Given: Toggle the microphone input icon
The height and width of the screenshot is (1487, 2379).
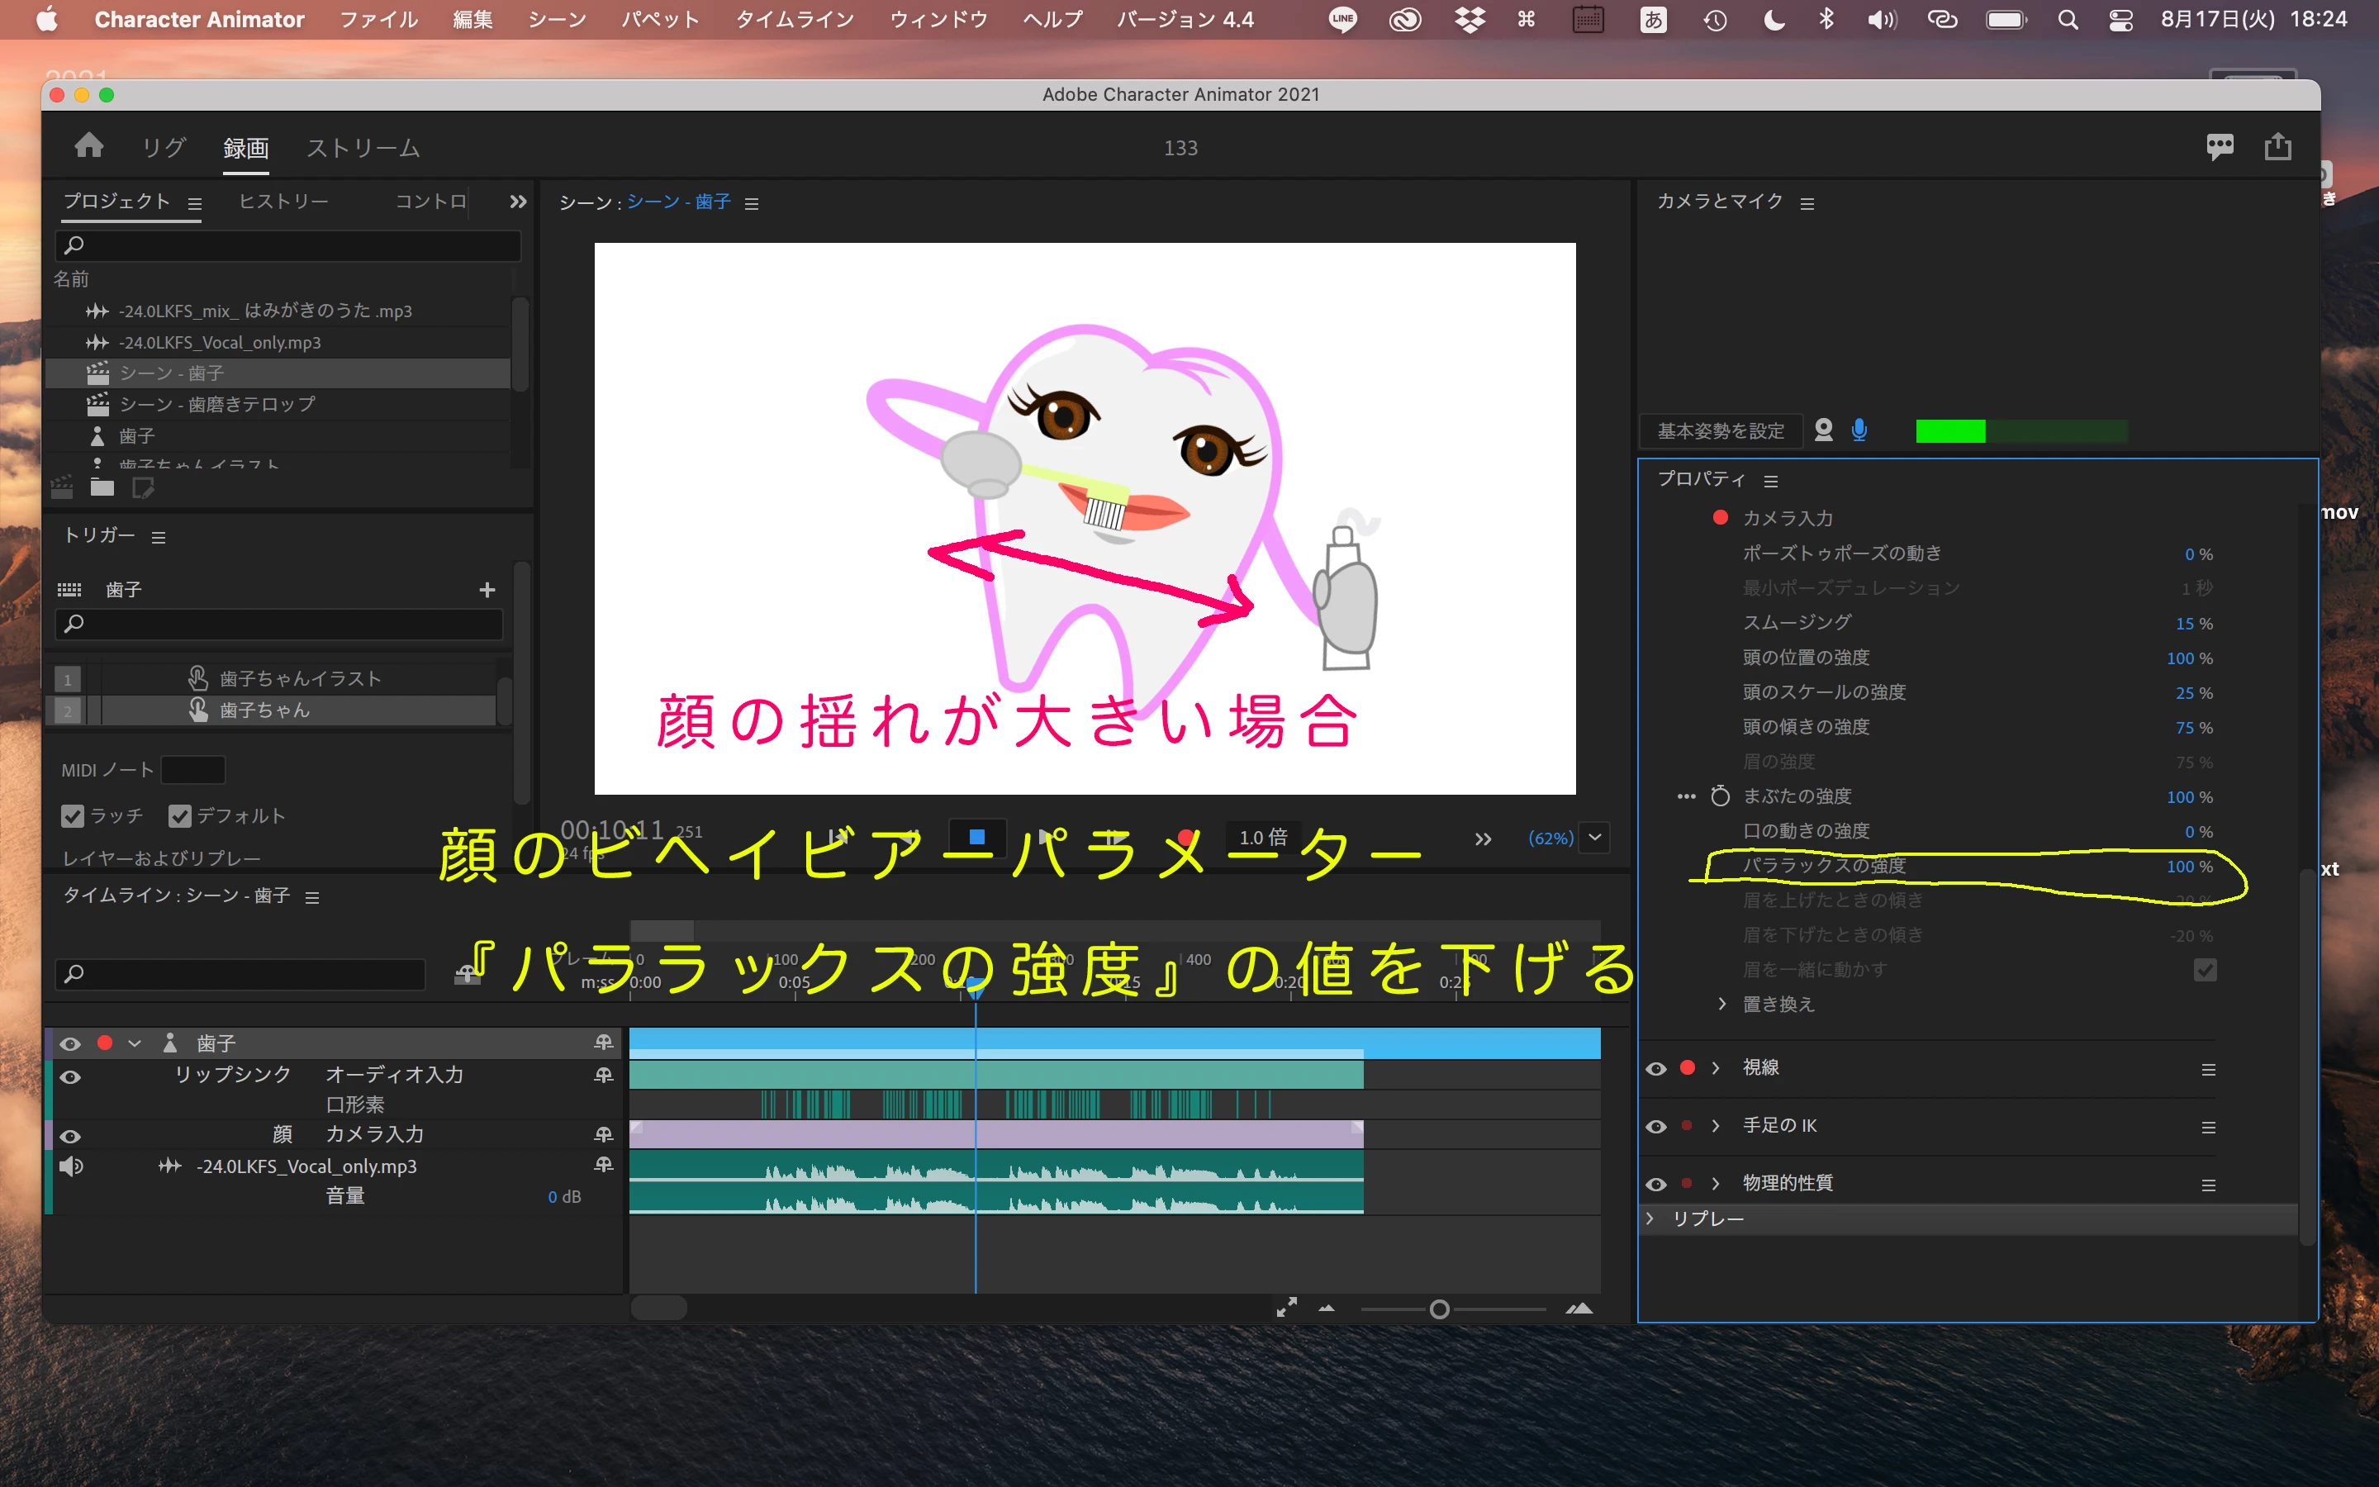Looking at the screenshot, I should click(x=1859, y=430).
